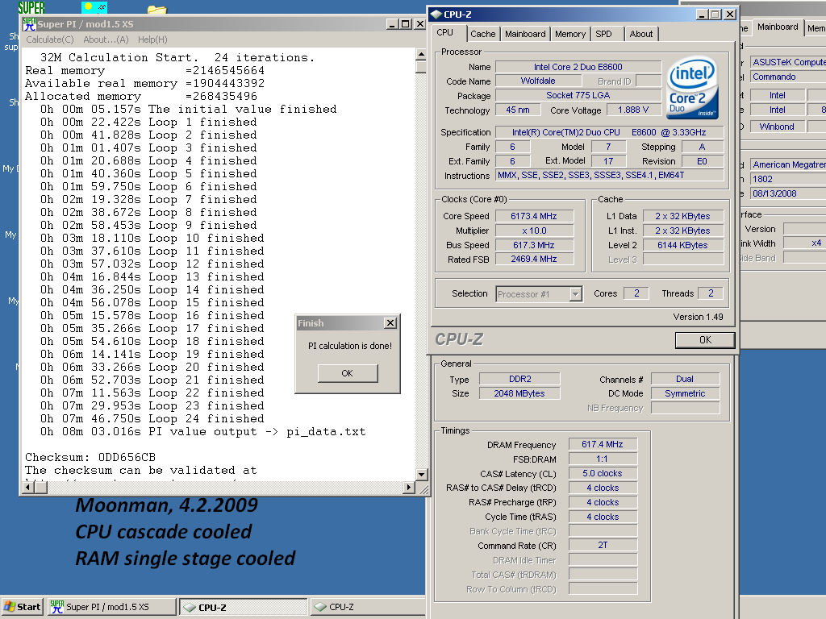The image size is (826, 619).
Task: Click the Cores count 2 field
Action: 636,293
